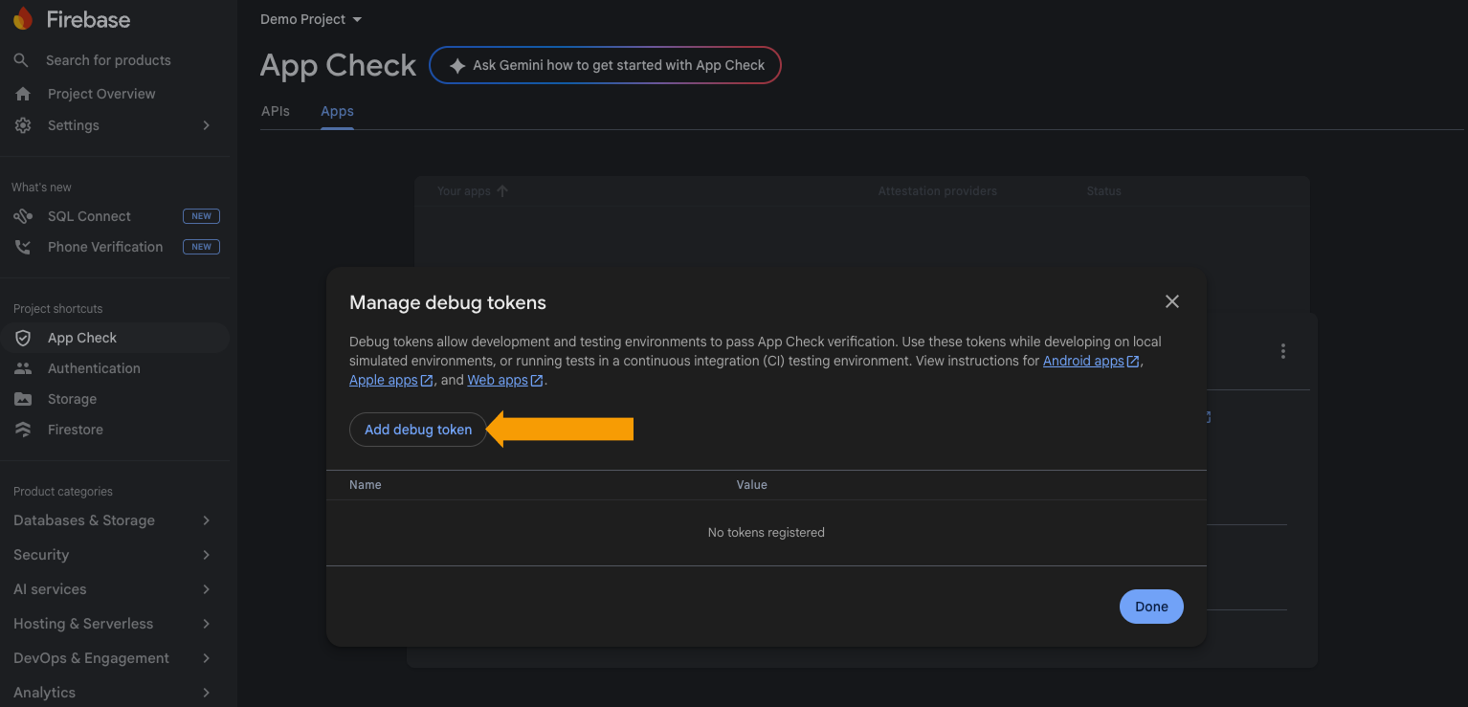This screenshot has width=1468, height=707.
Task: Click the Project Overview home icon
Action: 23,94
